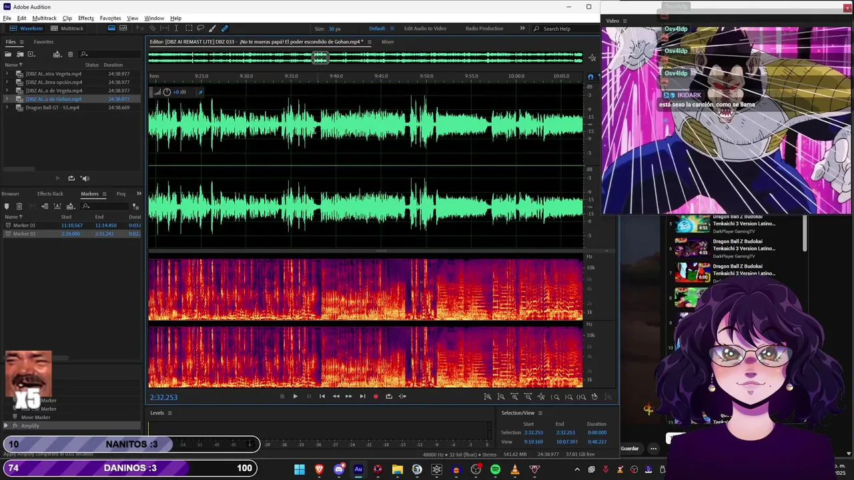The width and height of the screenshot is (854, 480).
Task: Open file icon in Files panel
Action: point(8,54)
